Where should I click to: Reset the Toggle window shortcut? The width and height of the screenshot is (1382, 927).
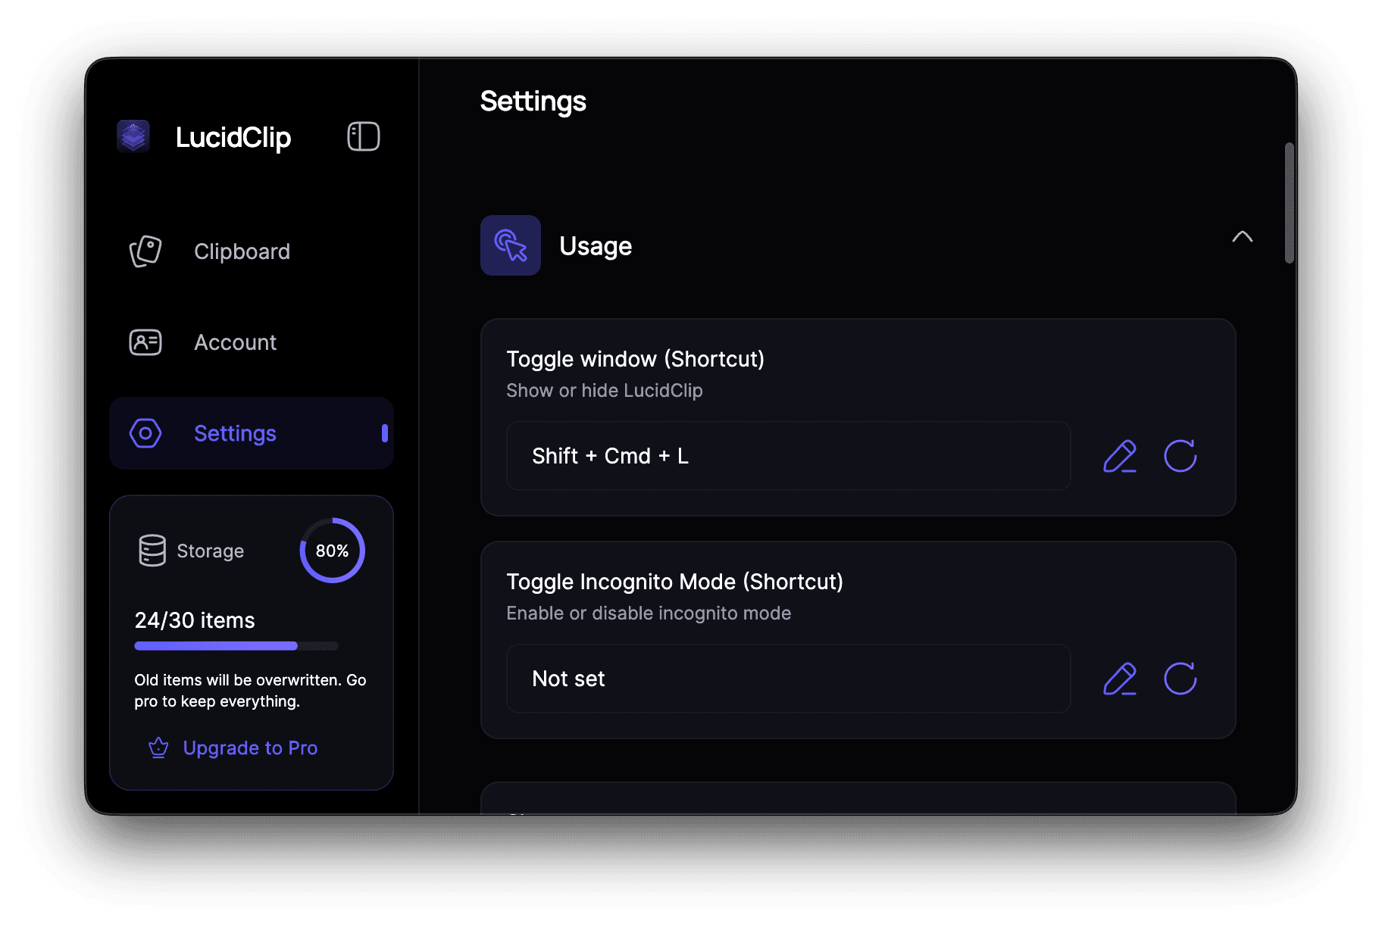[1180, 456]
